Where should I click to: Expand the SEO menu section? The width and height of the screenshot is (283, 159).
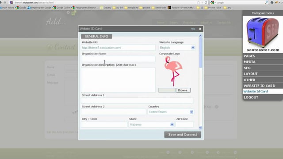tap(263, 68)
